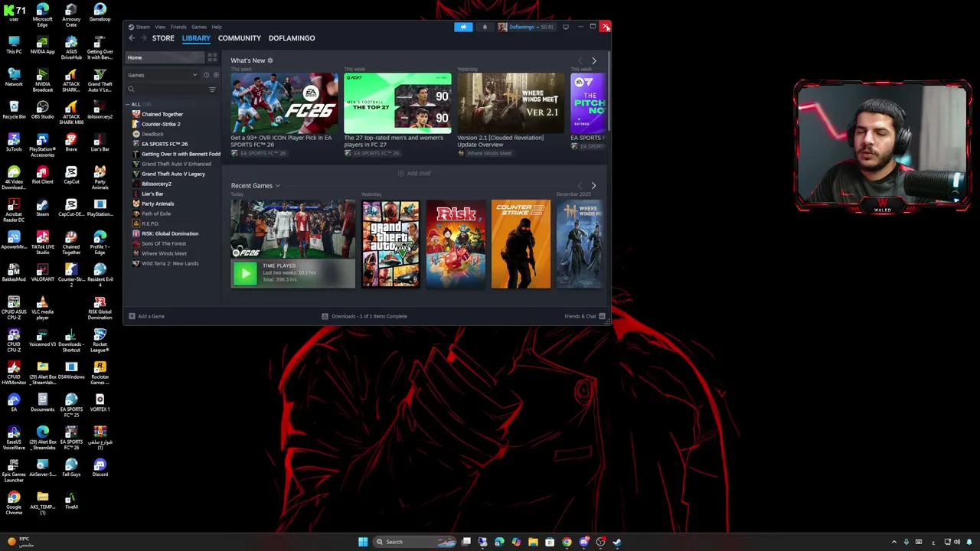Viewport: 980px width, 551px height.
Task: Open advanced library filters icon
Action: pos(212,90)
